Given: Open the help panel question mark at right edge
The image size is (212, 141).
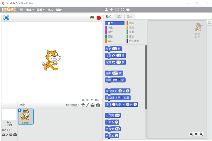Looking at the screenshot, I should click(209, 22).
